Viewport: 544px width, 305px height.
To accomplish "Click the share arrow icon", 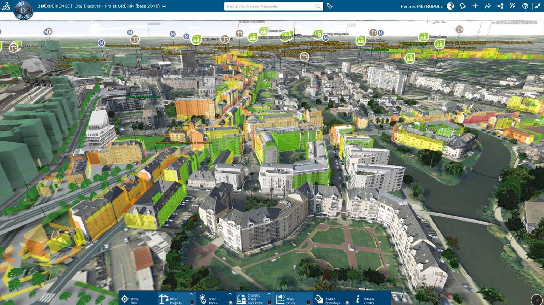I will pos(488,6).
